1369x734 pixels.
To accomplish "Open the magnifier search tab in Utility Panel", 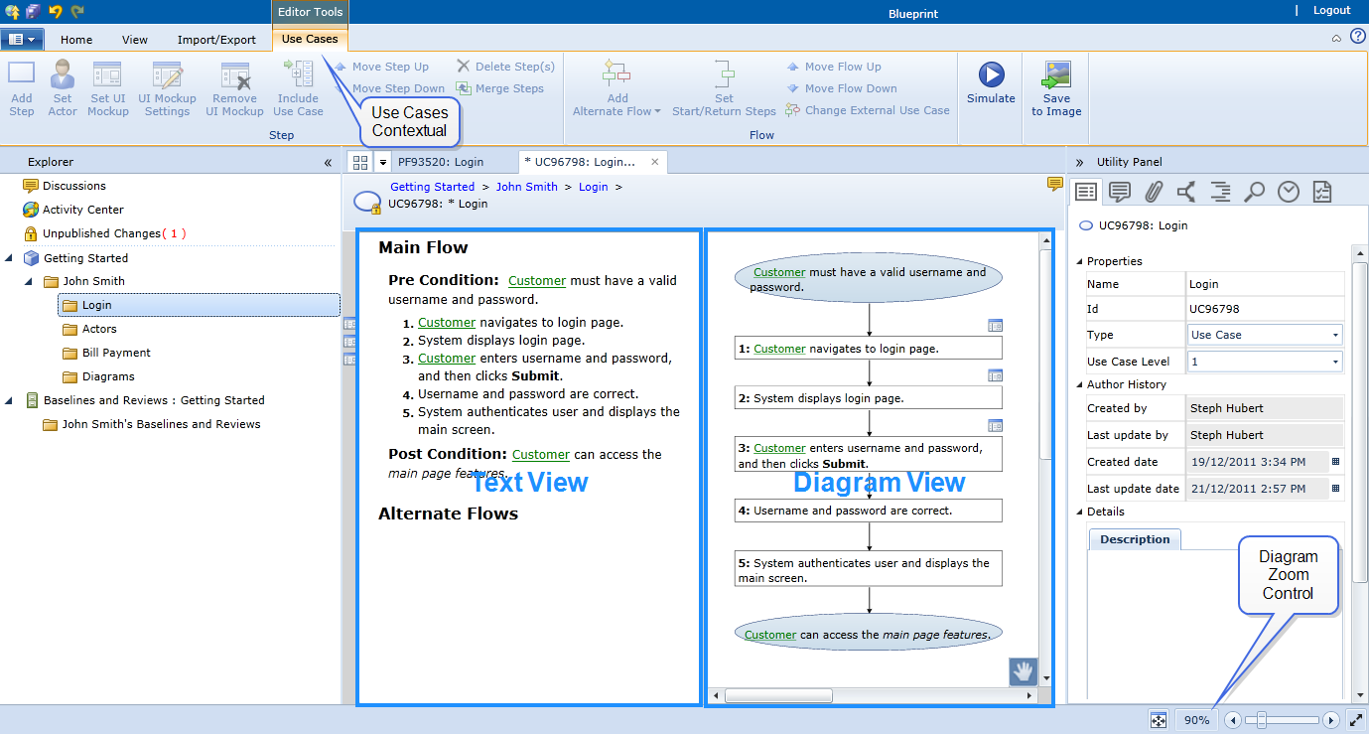I will tap(1255, 192).
